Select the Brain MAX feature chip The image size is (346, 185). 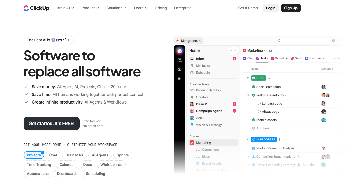click(74, 155)
